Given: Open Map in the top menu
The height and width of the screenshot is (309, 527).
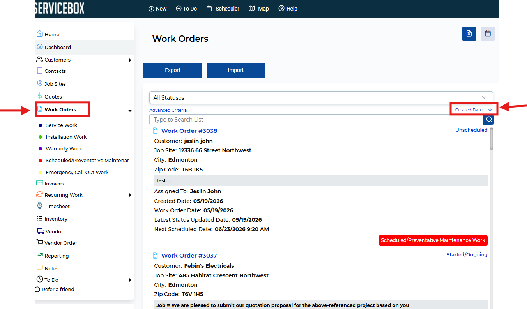Looking at the screenshot, I should 259,9.
